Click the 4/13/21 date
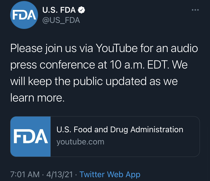 (x=60, y=174)
